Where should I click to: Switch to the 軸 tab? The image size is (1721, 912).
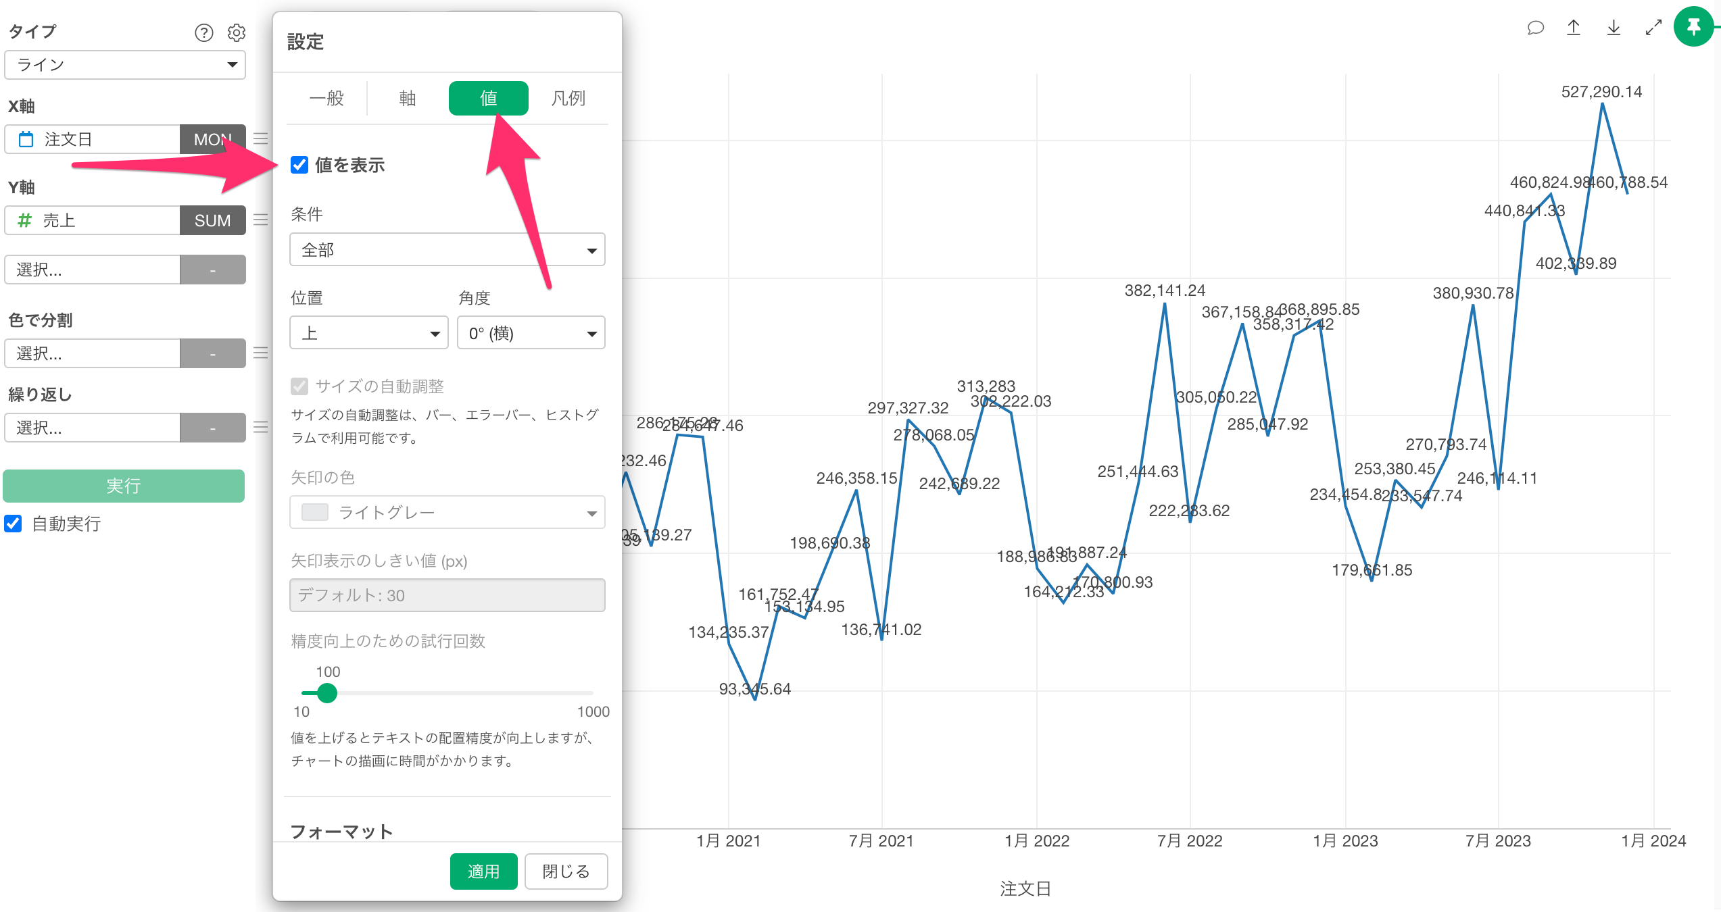pos(407,99)
